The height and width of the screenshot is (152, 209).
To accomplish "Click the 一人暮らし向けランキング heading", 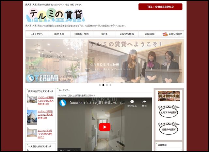I will 40,146.
